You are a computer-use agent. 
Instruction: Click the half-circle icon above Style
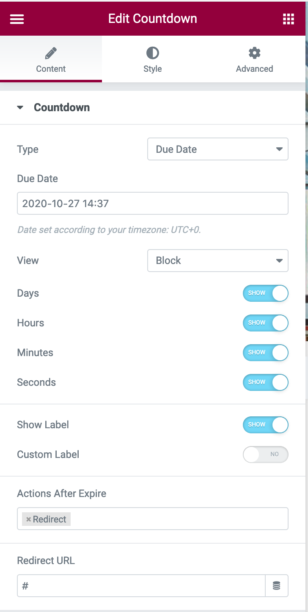pos(152,53)
